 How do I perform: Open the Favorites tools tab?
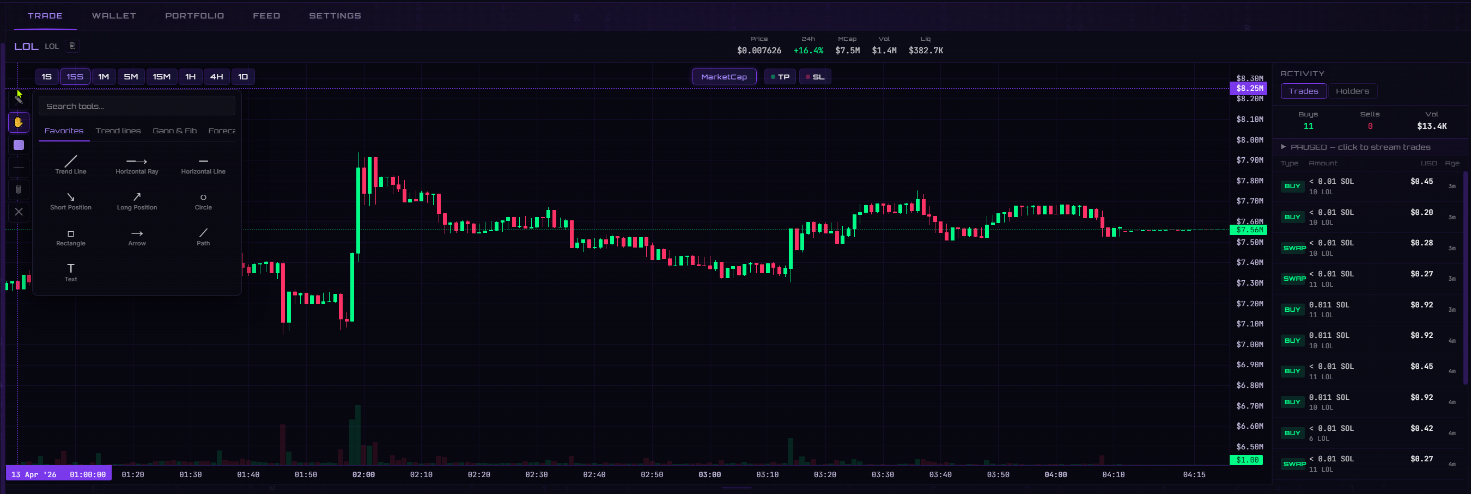pos(64,131)
